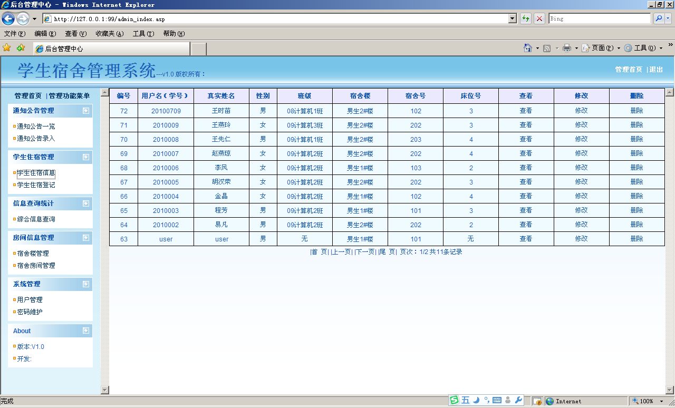Viewport: 675px width, 408px height.
Task: Click the green Refresh arrows icon
Action: click(x=526, y=18)
